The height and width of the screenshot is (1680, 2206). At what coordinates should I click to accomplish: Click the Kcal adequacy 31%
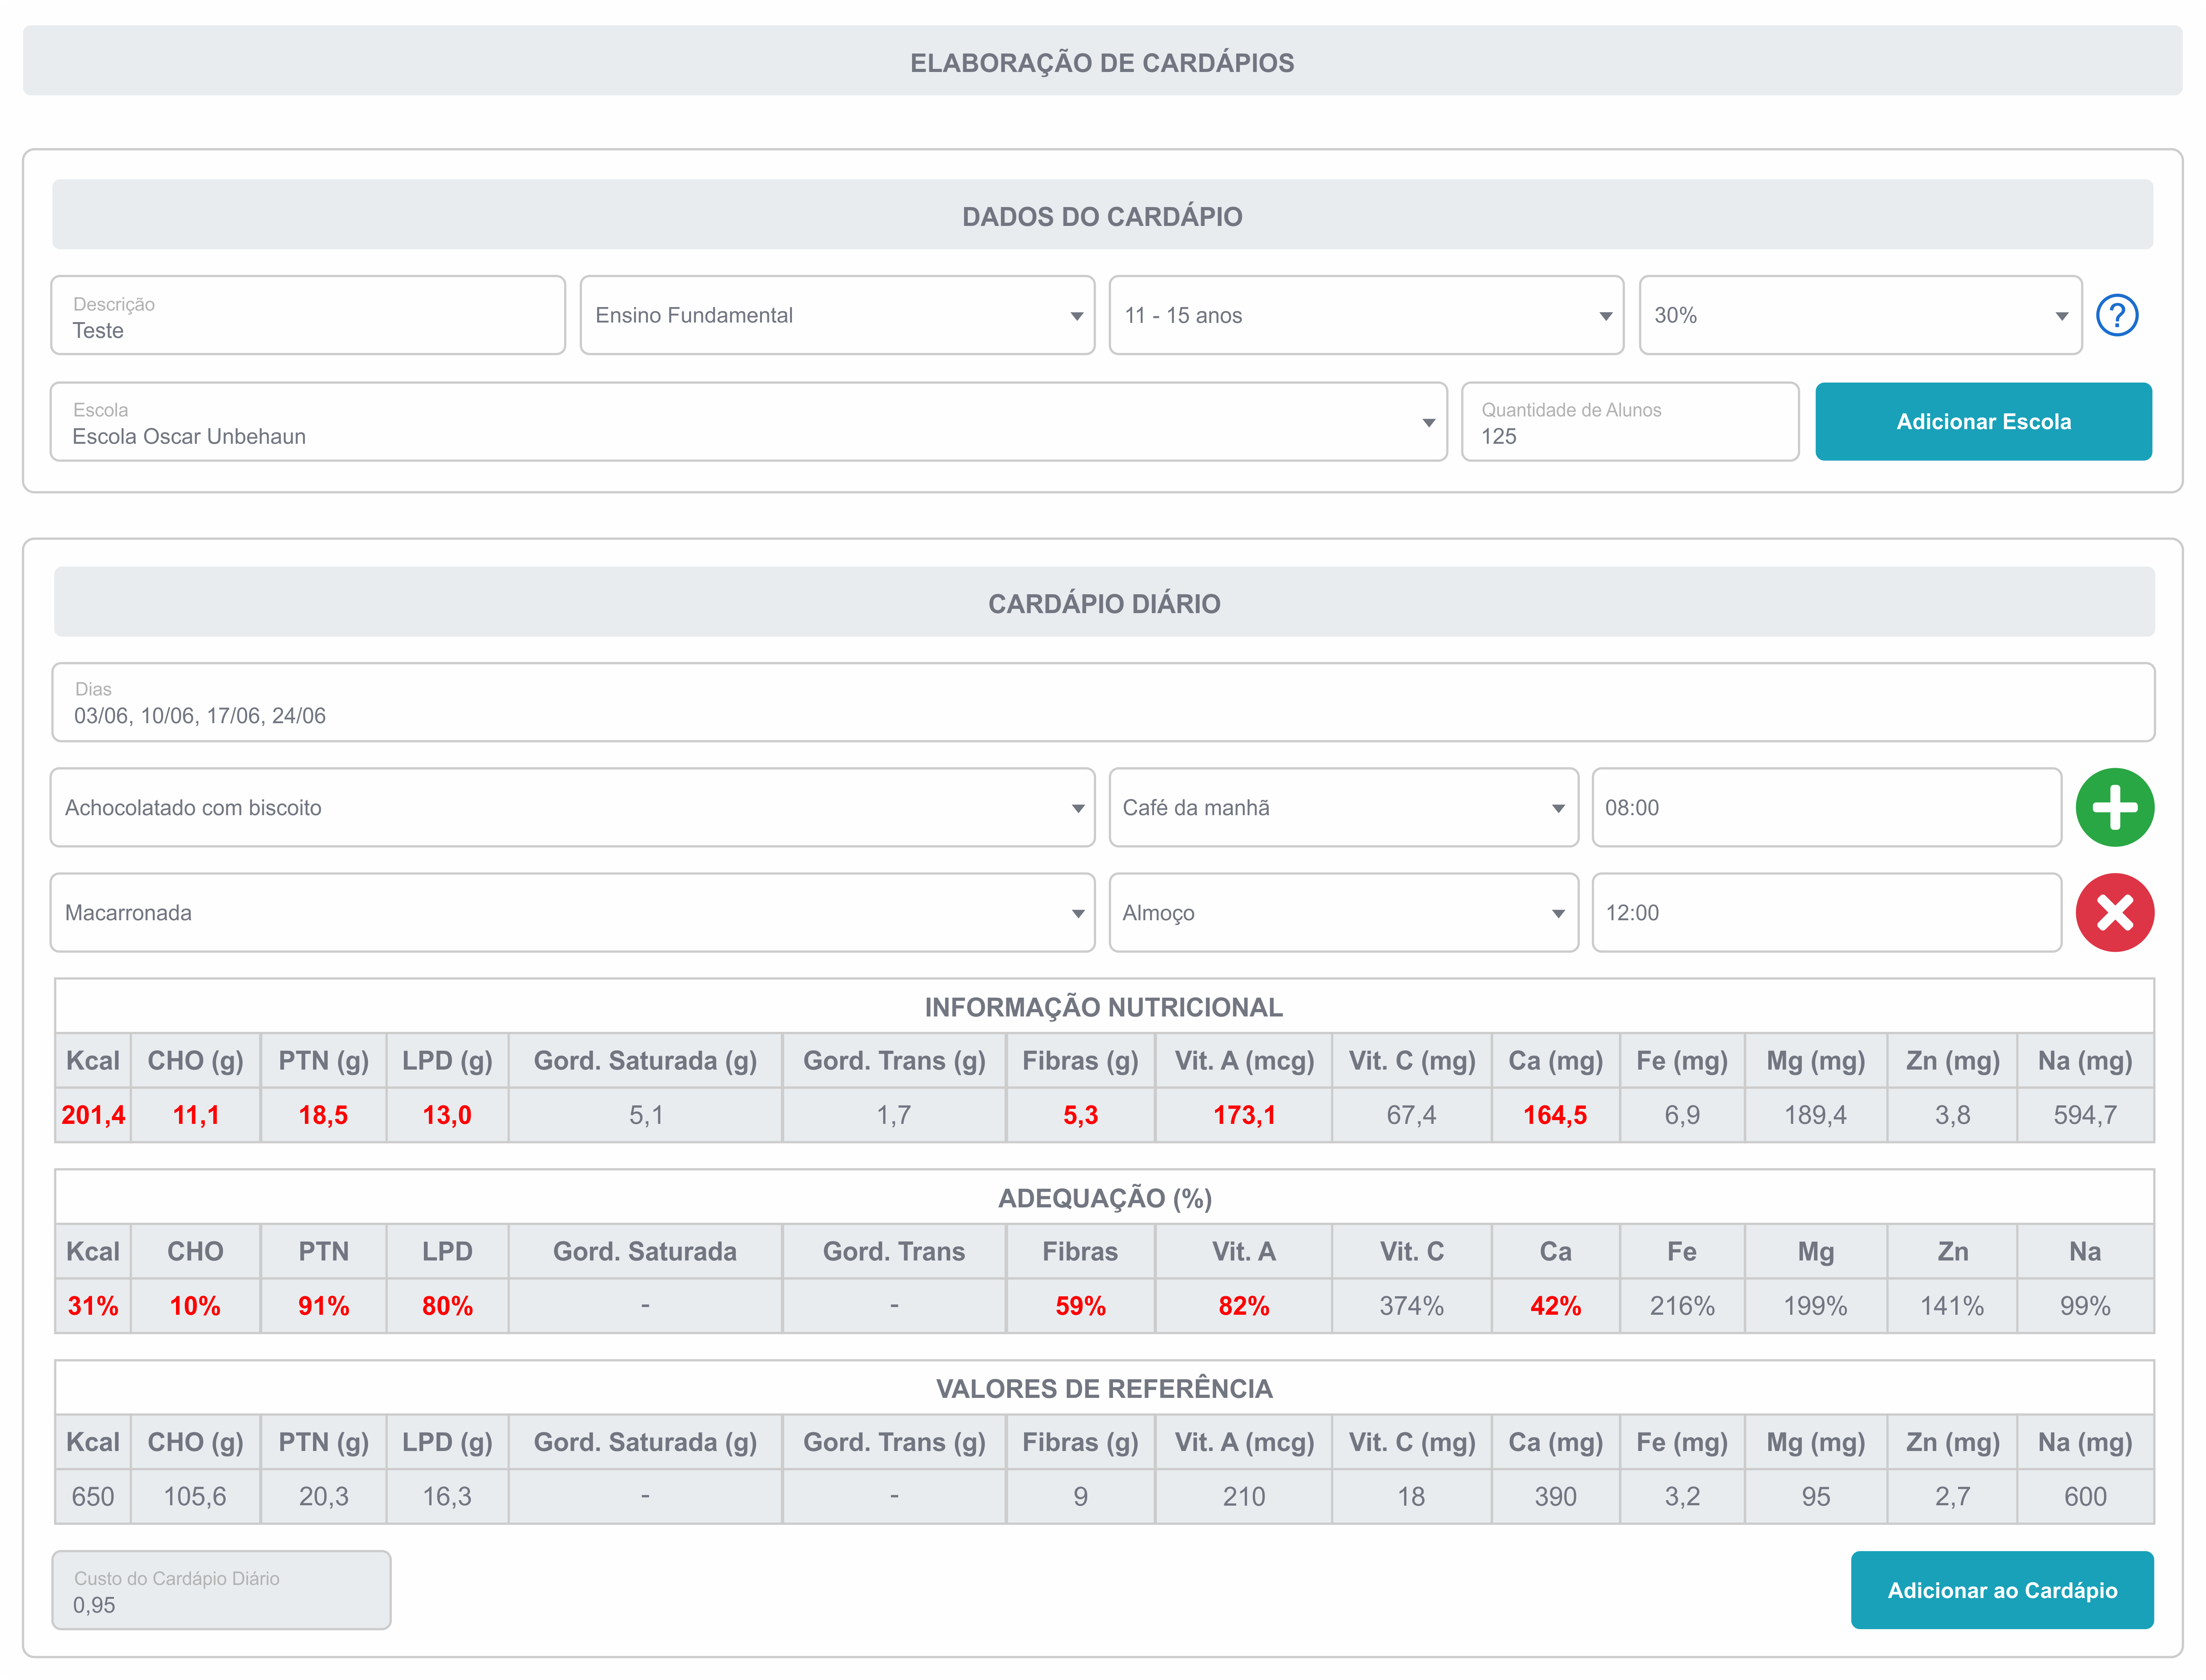tap(93, 1305)
